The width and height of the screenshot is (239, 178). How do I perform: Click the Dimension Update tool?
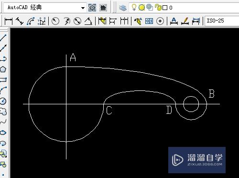click(196, 21)
